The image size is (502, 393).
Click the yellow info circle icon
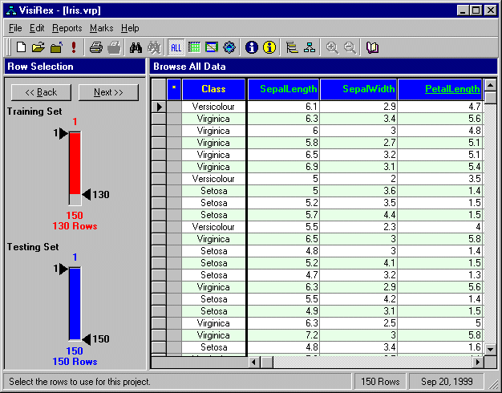[269, 47]
